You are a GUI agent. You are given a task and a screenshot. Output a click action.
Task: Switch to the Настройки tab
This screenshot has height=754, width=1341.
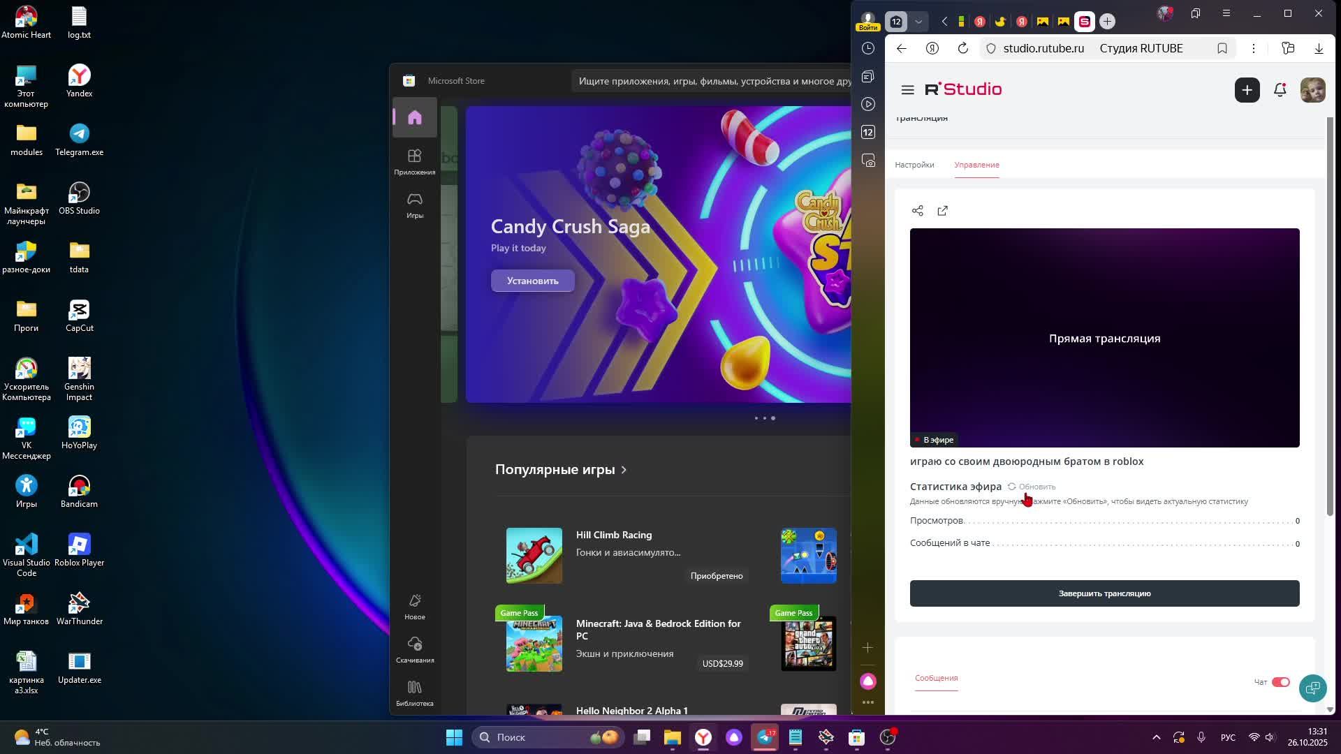914,165
